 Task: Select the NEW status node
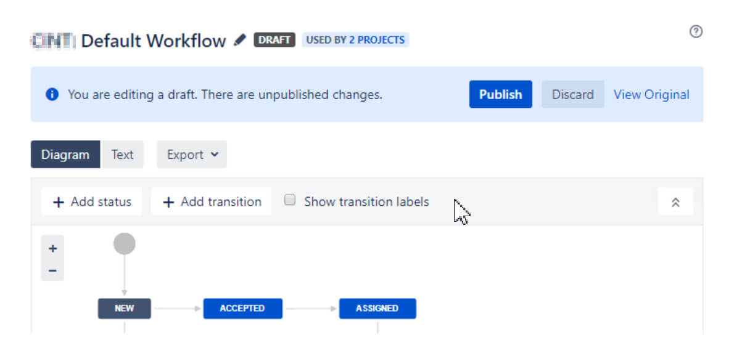pyautogui.click(x=125, y=309)
